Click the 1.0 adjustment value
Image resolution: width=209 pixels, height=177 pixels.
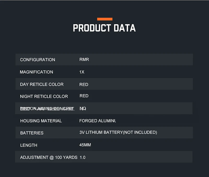[83, 157]
